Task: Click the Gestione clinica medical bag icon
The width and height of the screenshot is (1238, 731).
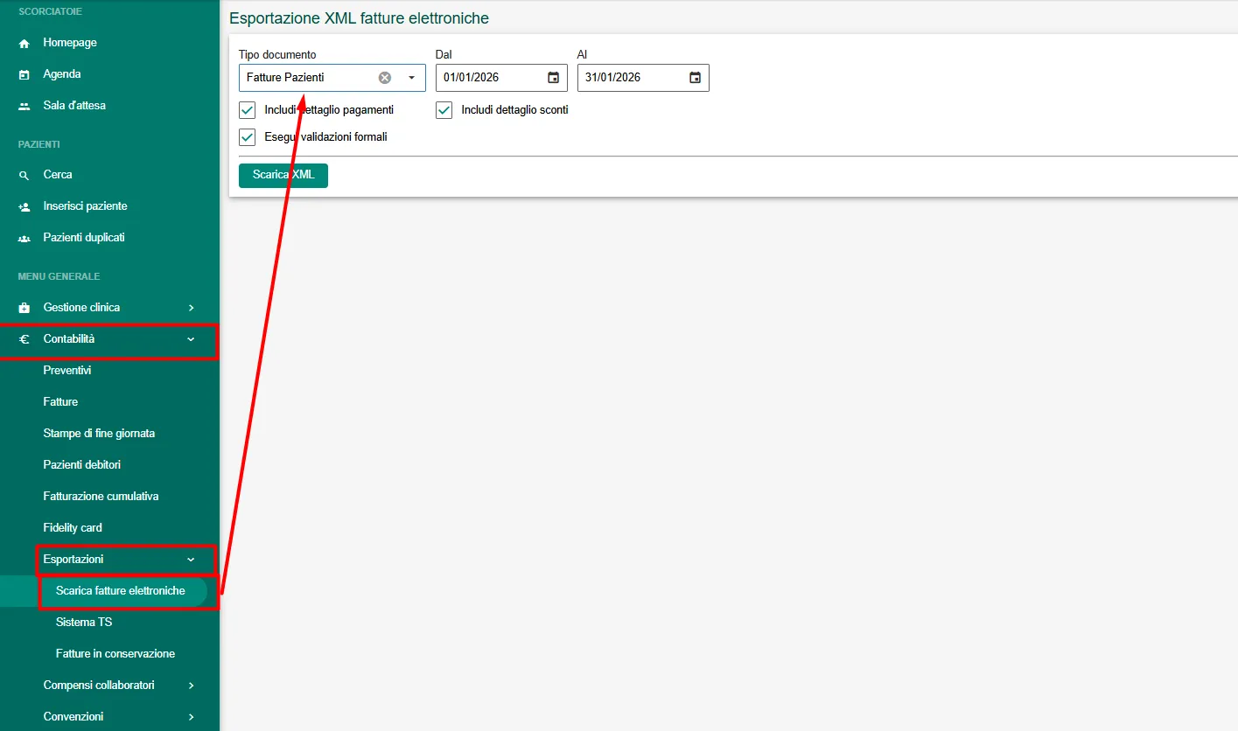Action: point(24,308)
